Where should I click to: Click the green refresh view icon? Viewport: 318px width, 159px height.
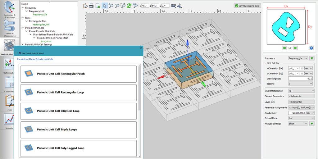[129, 6]
